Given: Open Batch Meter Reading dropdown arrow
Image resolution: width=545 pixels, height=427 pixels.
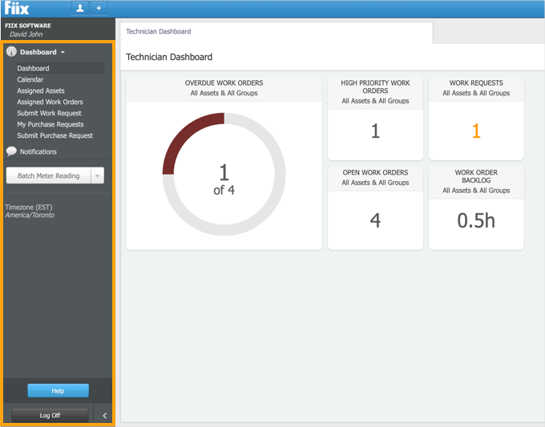Looking at the screenshot, I should (97, 176).
